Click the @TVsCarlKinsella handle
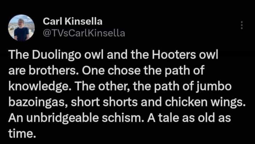 (84, 33)
